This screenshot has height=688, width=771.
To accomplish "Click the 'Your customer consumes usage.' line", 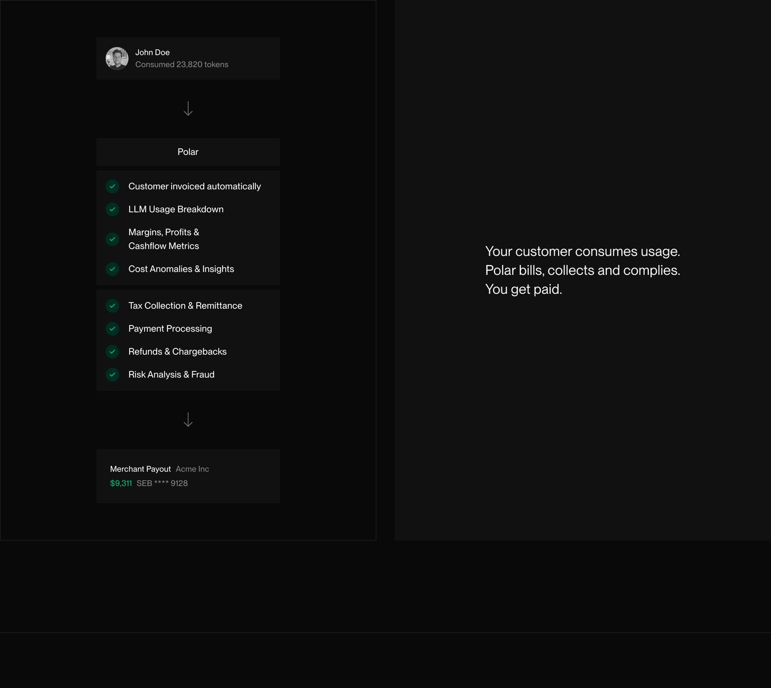I will click(x=583, y=251).
